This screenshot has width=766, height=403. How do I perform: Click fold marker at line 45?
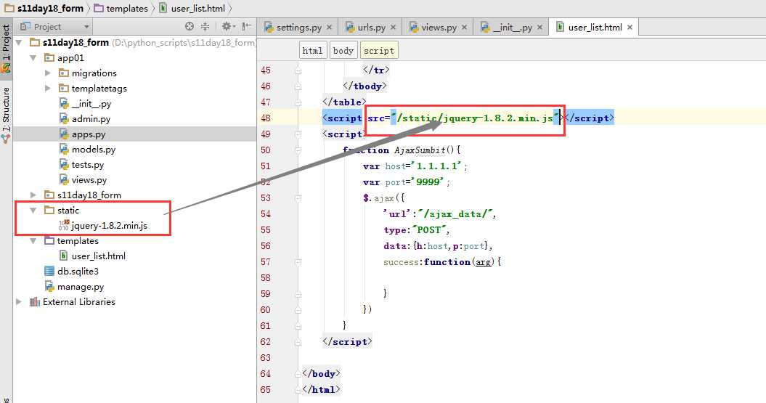(x=298, y=70)
